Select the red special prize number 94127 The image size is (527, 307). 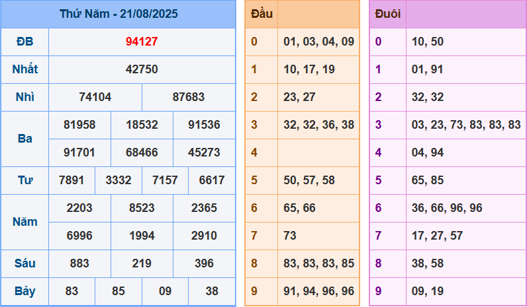(x=142, y=42)
